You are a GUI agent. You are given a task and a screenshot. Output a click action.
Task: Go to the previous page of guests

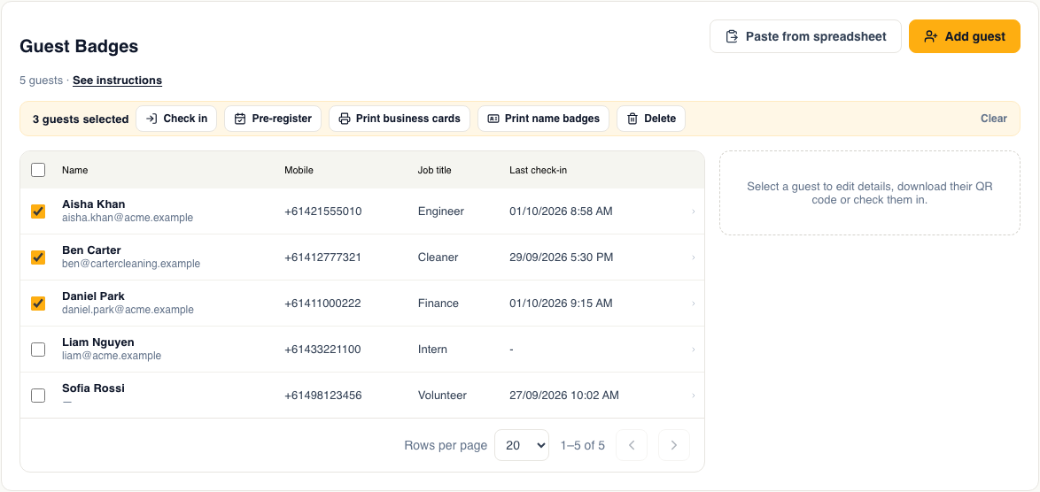coord(633,445)
